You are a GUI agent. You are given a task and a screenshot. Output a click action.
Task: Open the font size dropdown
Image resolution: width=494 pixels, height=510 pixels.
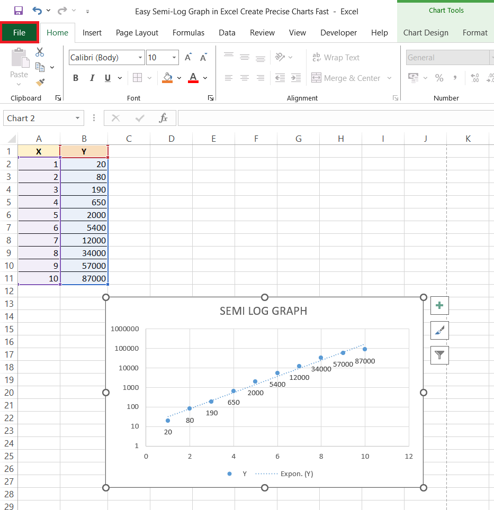click(x=173, y=57)
